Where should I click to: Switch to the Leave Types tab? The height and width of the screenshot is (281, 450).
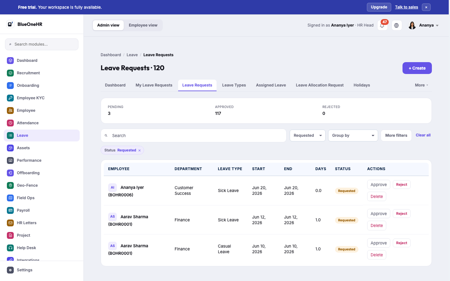click(x=234, y=85)
